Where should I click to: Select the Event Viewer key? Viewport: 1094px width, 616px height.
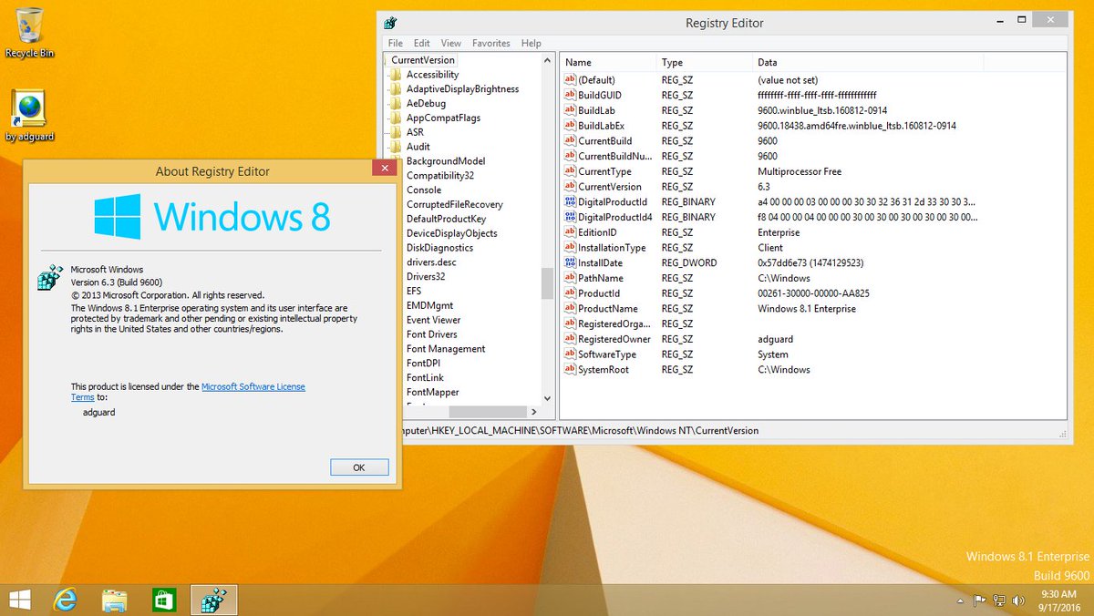pyautogui.click(x=433, y=320)
